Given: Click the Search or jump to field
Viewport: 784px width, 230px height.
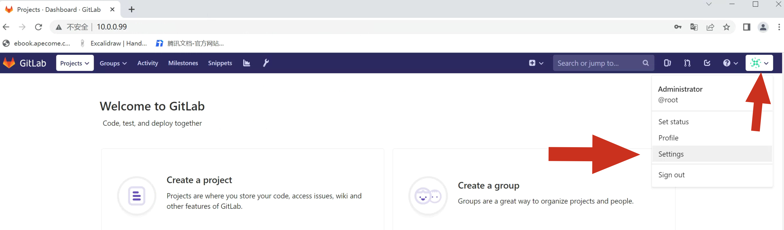Looking at the screenshot, I should (596, 63).
